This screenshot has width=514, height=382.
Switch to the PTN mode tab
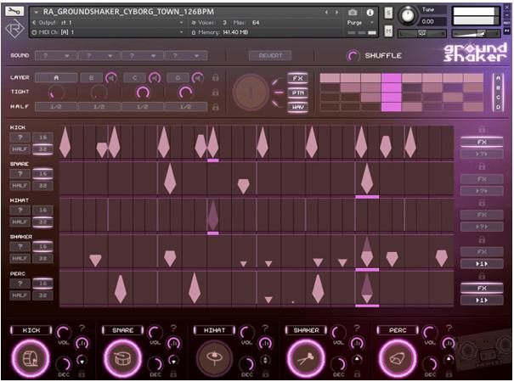297,92
